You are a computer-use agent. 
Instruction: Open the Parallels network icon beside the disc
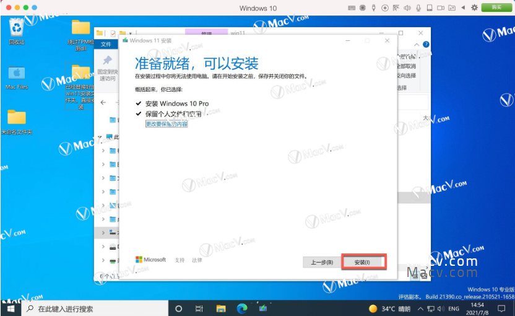pyautogui.click(x=396, y=7)
